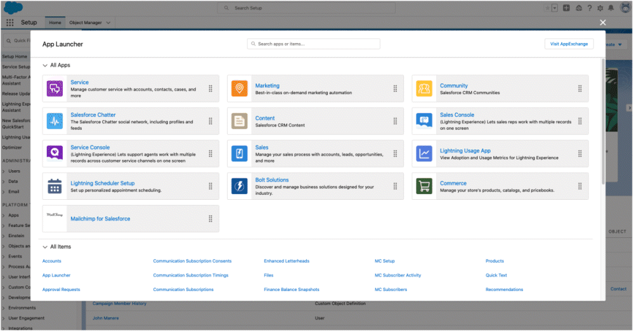Screen dimensions: 634x332
Task: Open the Mailchimp for Salesforce logo tile
Action: coord(55,219)
